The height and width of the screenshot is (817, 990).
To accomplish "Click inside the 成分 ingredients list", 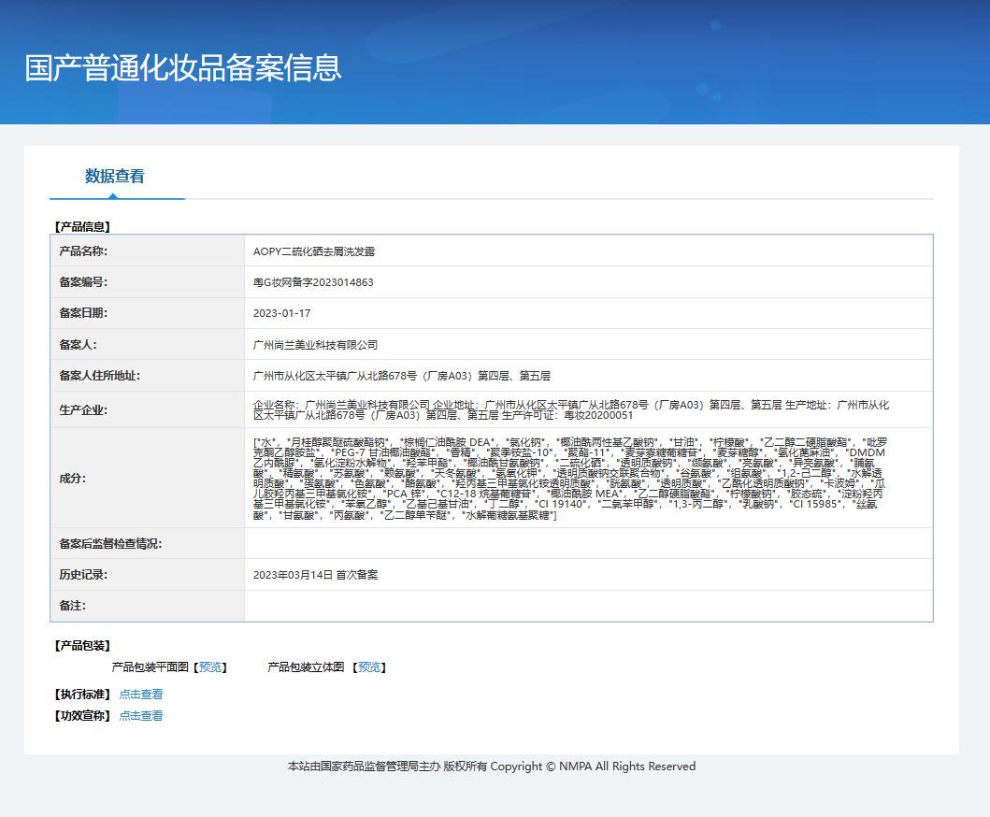I will 568,478.
